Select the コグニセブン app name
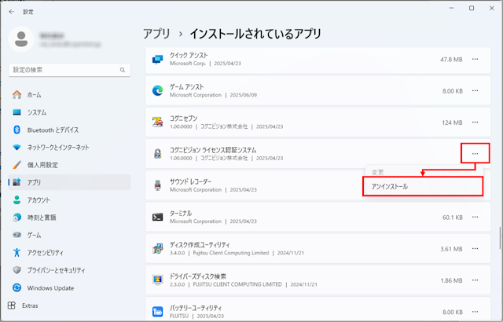The image size is (503, 322). [x=183, y=119]
